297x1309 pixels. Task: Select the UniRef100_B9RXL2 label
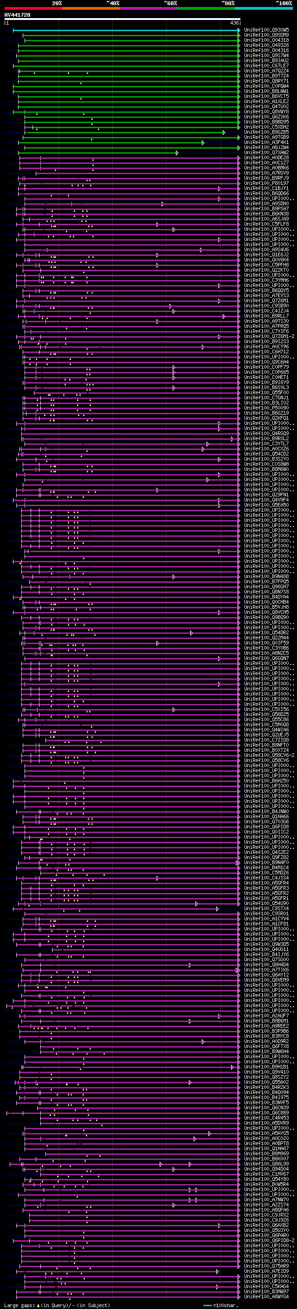(x=266, y=439)
